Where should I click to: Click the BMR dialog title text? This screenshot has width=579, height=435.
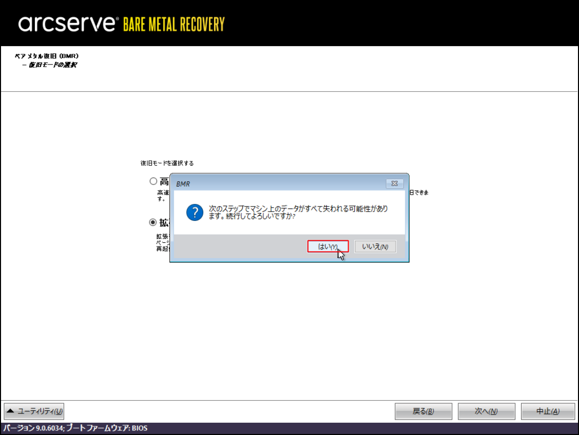tap(183, 183)
